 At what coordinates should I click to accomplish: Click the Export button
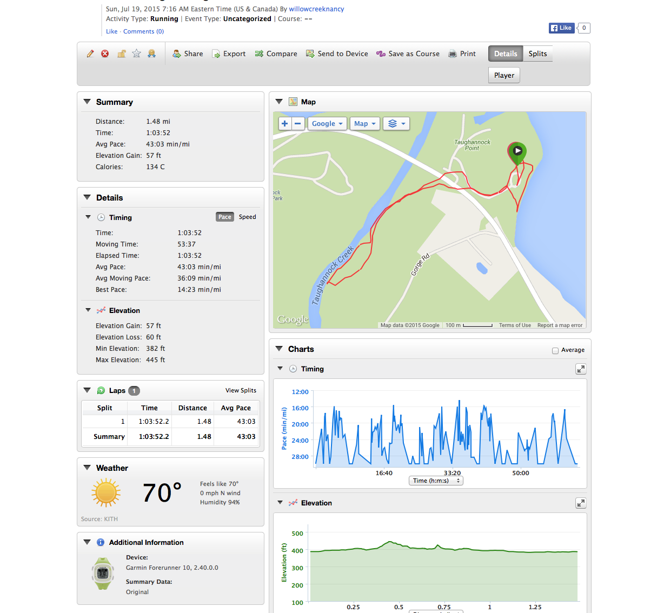pos(229,54)
